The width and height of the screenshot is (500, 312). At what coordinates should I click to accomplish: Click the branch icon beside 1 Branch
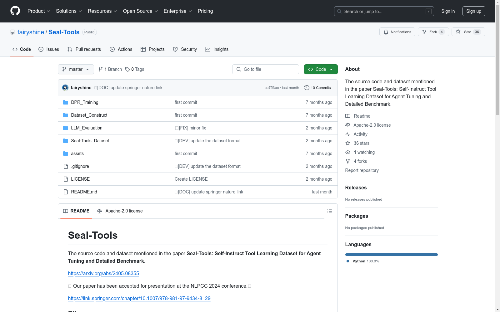point(101,69)
